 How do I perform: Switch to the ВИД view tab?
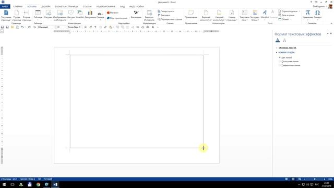pos(123,7)
